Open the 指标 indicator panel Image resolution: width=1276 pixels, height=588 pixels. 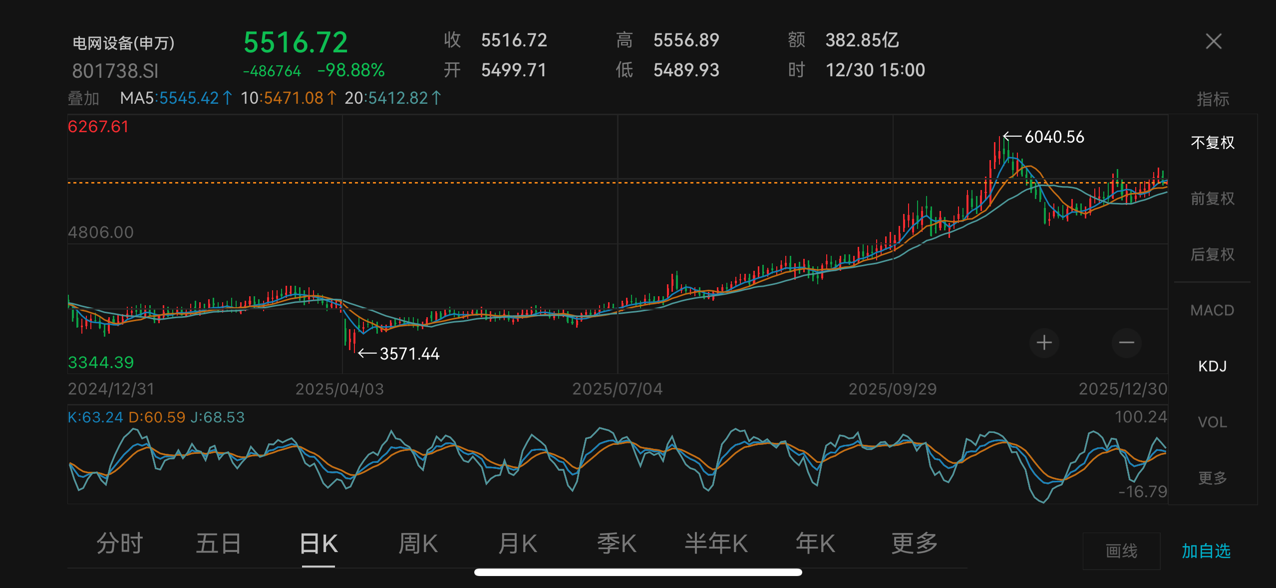[1213, 99]
